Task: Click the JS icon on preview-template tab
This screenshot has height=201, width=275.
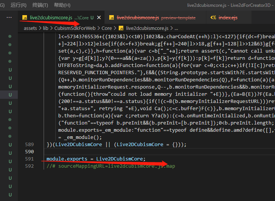Action: click(112, 18)
